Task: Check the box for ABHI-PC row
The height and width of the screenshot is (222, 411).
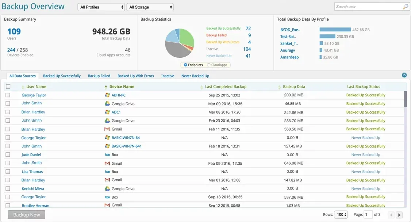Action: click(8, 95)
